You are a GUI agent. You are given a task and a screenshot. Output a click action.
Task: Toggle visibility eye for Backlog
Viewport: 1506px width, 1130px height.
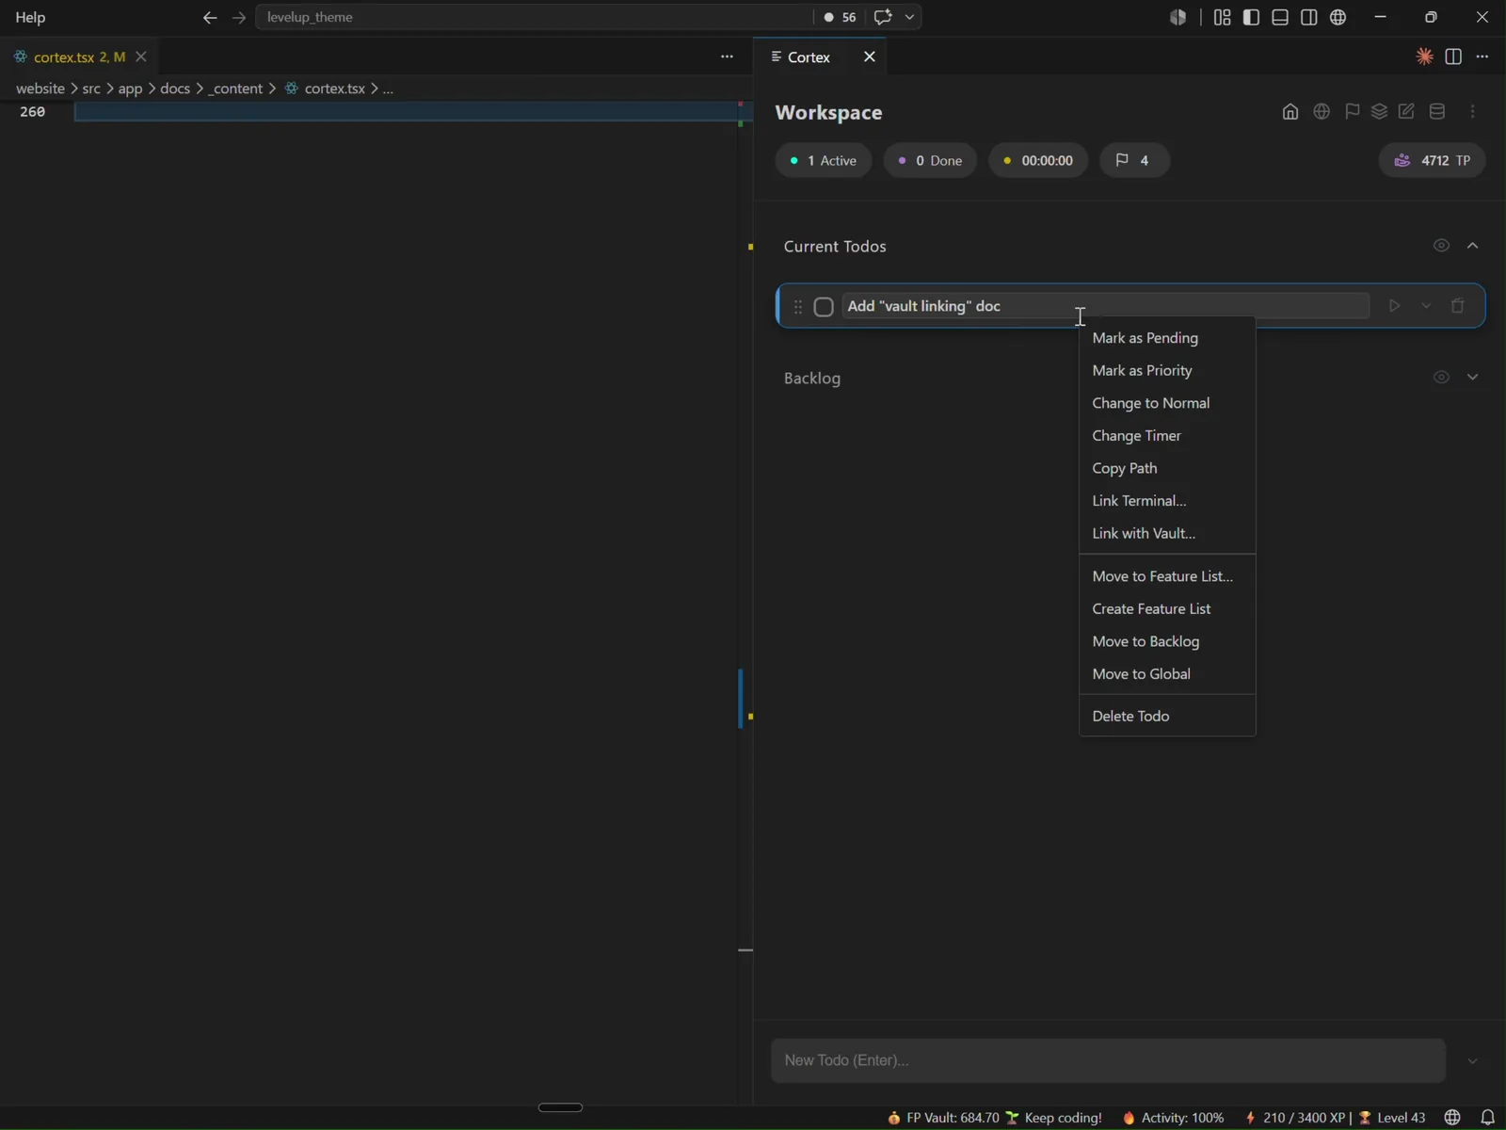coord(1441,378)
